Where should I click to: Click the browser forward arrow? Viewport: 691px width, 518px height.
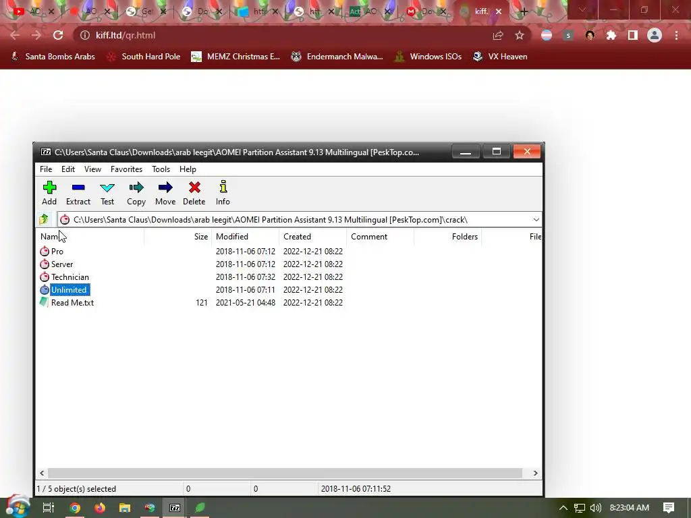pyautogui.click(x=36, y=35)
